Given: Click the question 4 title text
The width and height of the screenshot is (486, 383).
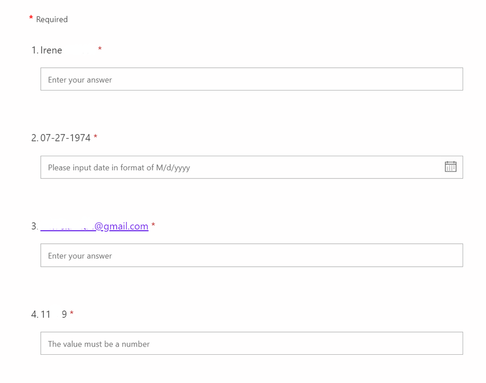Looking at the screenshot, I should pos(54,314).
